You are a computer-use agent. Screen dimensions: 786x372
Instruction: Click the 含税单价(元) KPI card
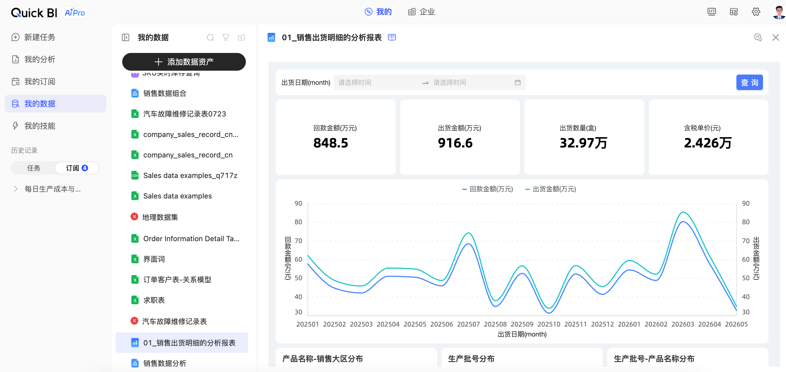(708, 137)
